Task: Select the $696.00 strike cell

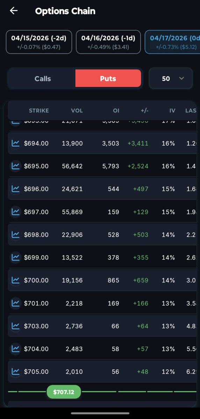Action: pyautogui.click(x=36, y=189)
